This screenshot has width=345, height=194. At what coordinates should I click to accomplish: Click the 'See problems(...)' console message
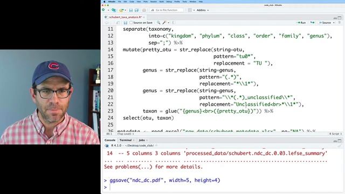[x=153, y=167]
